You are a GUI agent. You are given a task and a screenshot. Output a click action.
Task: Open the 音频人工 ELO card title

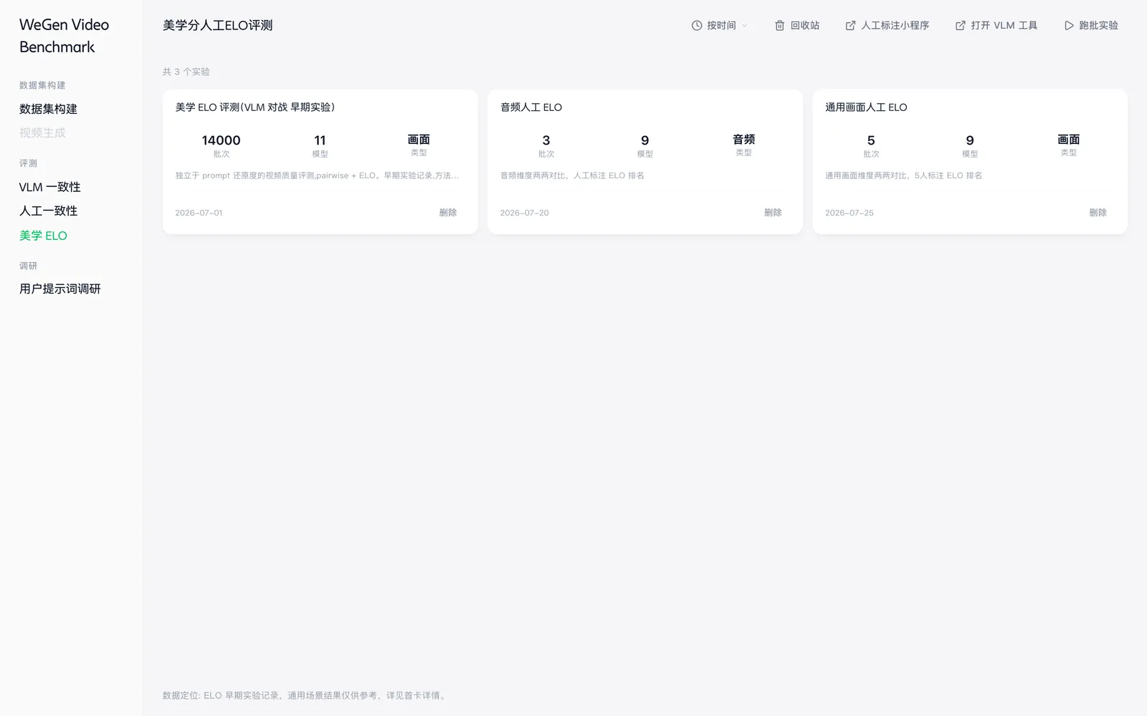[531, 107]
